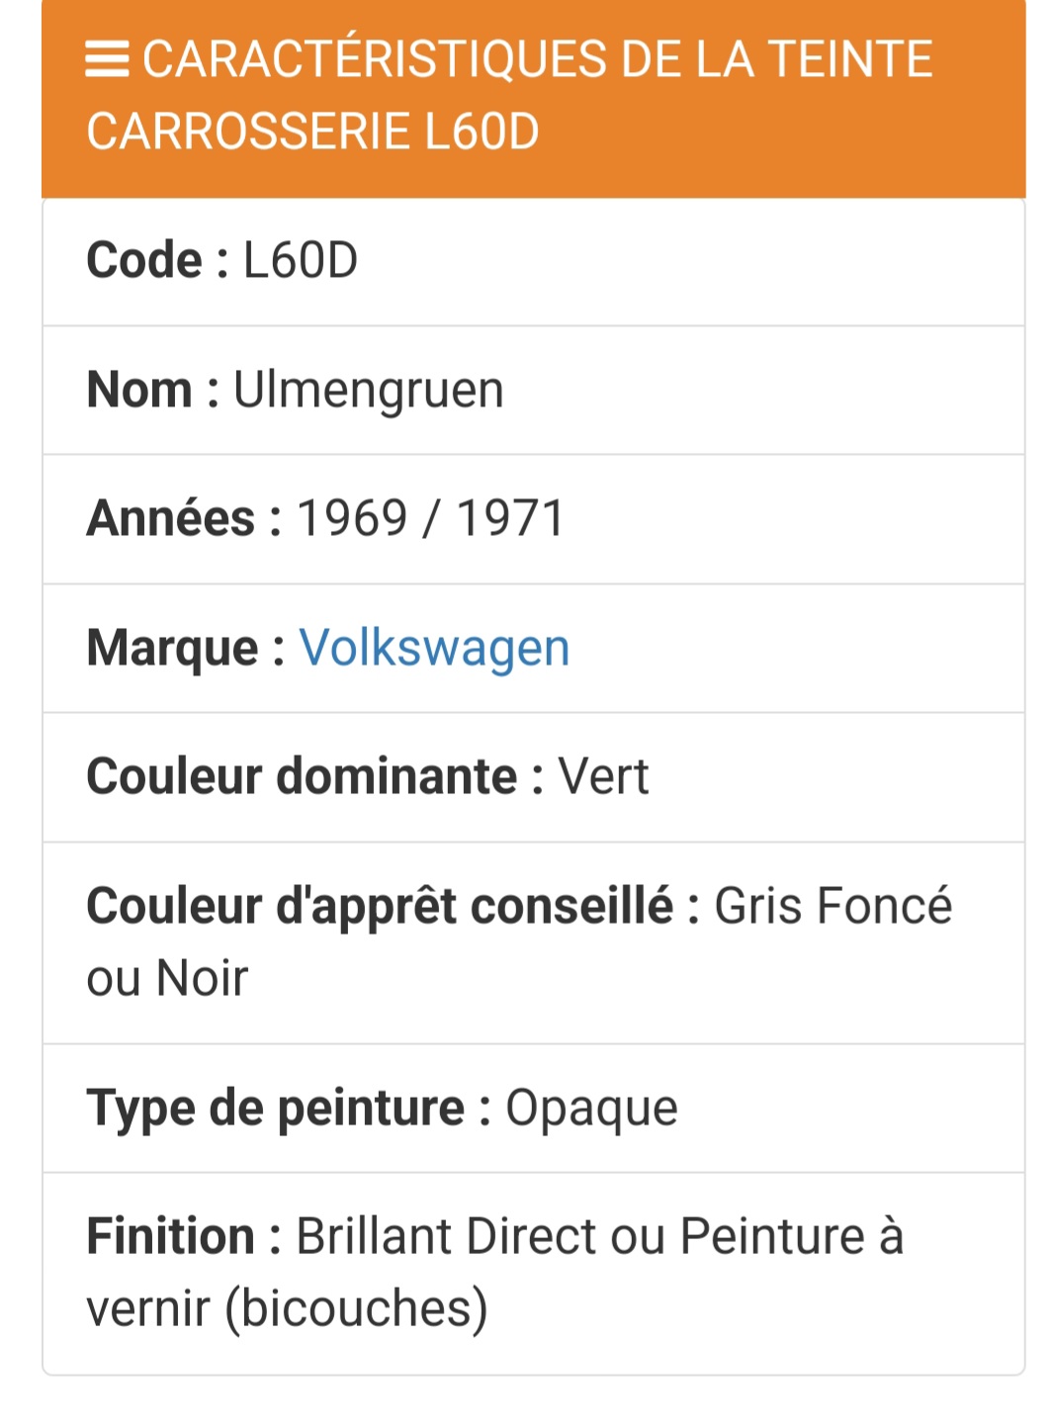Click the vernir (bicouches) text
This screenshot has width=1053, height=1425.
click(x=287, y=1308)
